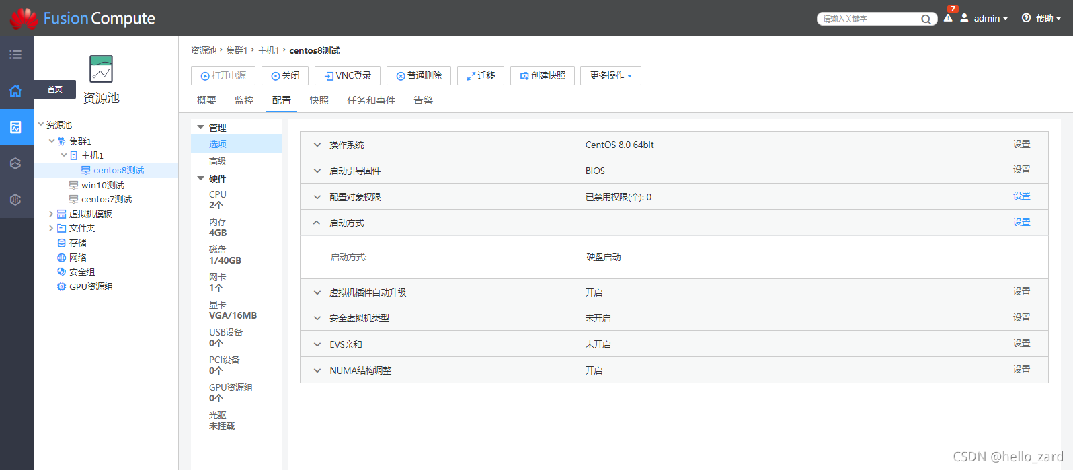This screenshot has height=470, width=1073.
Task: Open 光驱 hardware item
Action: pyautogui.click(x=222, y=420)
